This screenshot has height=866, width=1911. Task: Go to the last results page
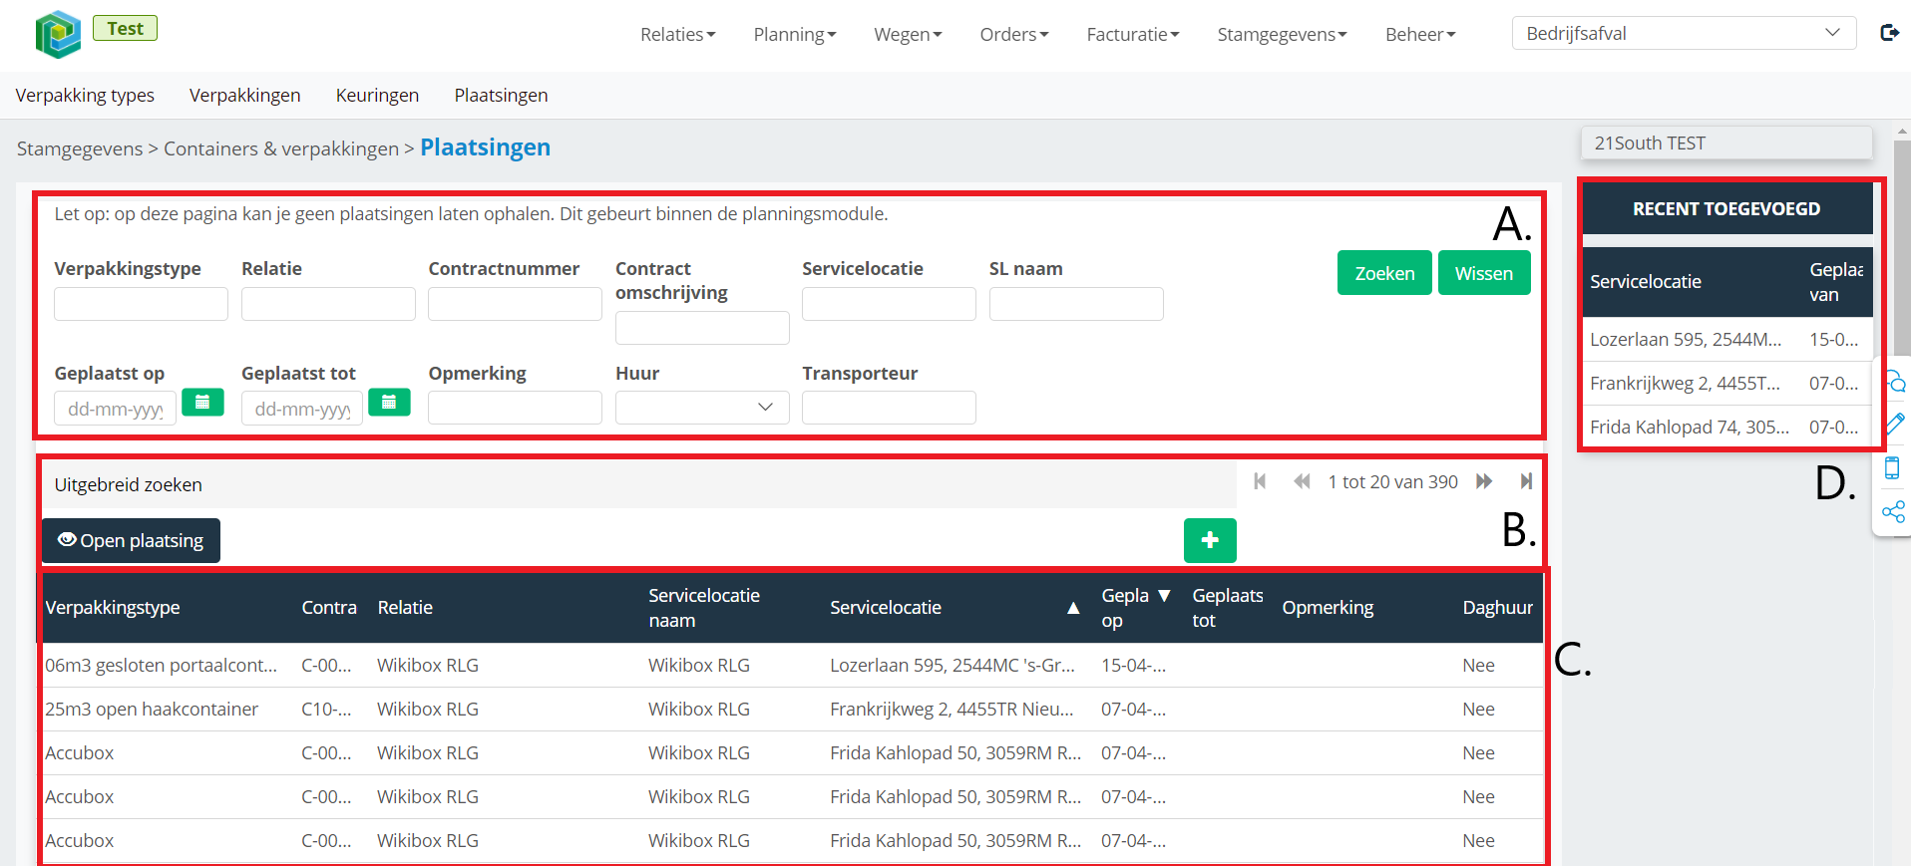tap(1526, 481)
